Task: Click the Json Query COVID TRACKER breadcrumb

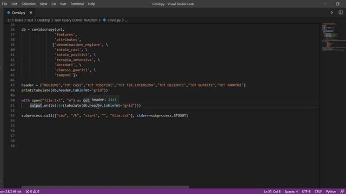Action: 76,20
